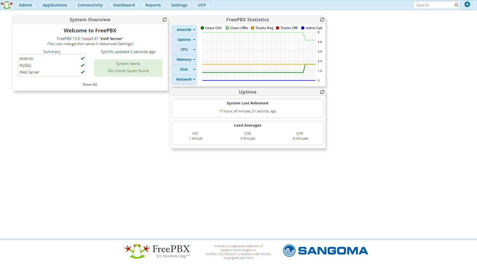Image resolution: width=477 pixels, height=267 pixels.
Task: Toggle Users Online legend series
Action: (211, 28)
